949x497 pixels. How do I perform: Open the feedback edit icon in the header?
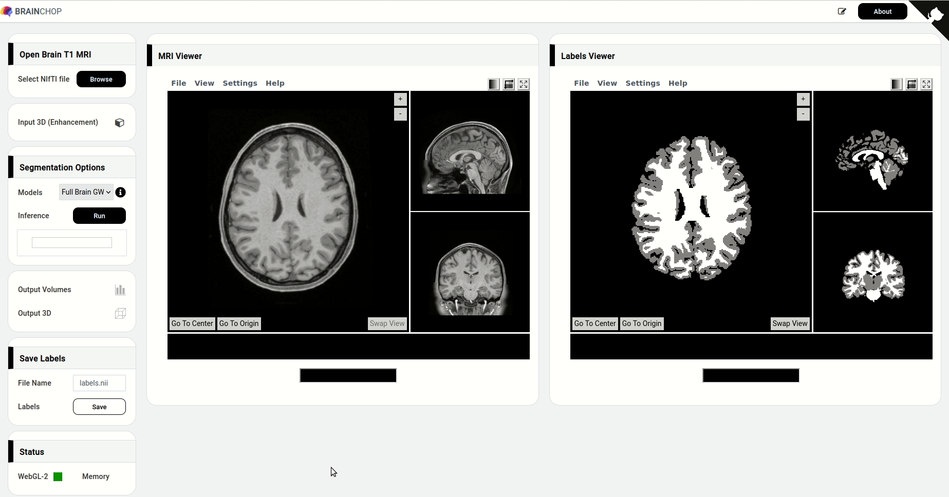point(842,11)
